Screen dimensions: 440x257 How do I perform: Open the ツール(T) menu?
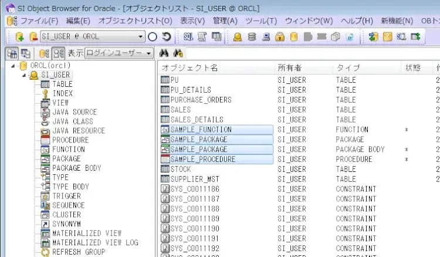click(261, 21)
